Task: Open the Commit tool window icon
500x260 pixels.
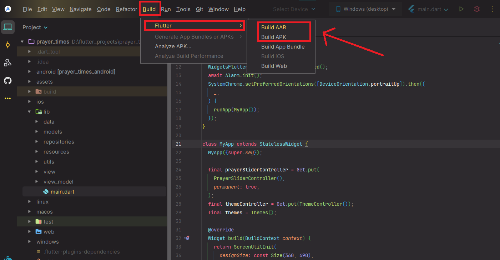Action: 8,45
